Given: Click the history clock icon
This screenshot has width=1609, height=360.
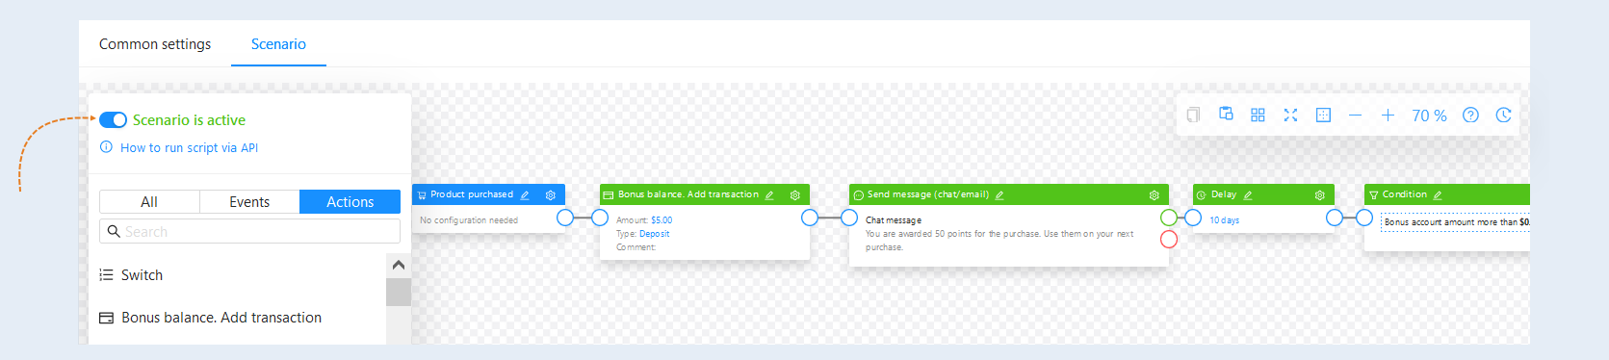Looking at the screenshot, I should coord(1503,115).
